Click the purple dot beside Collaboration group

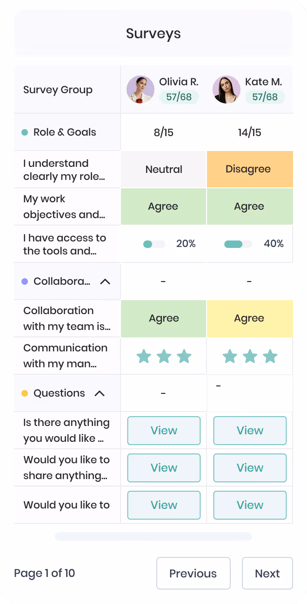[25, 281]
